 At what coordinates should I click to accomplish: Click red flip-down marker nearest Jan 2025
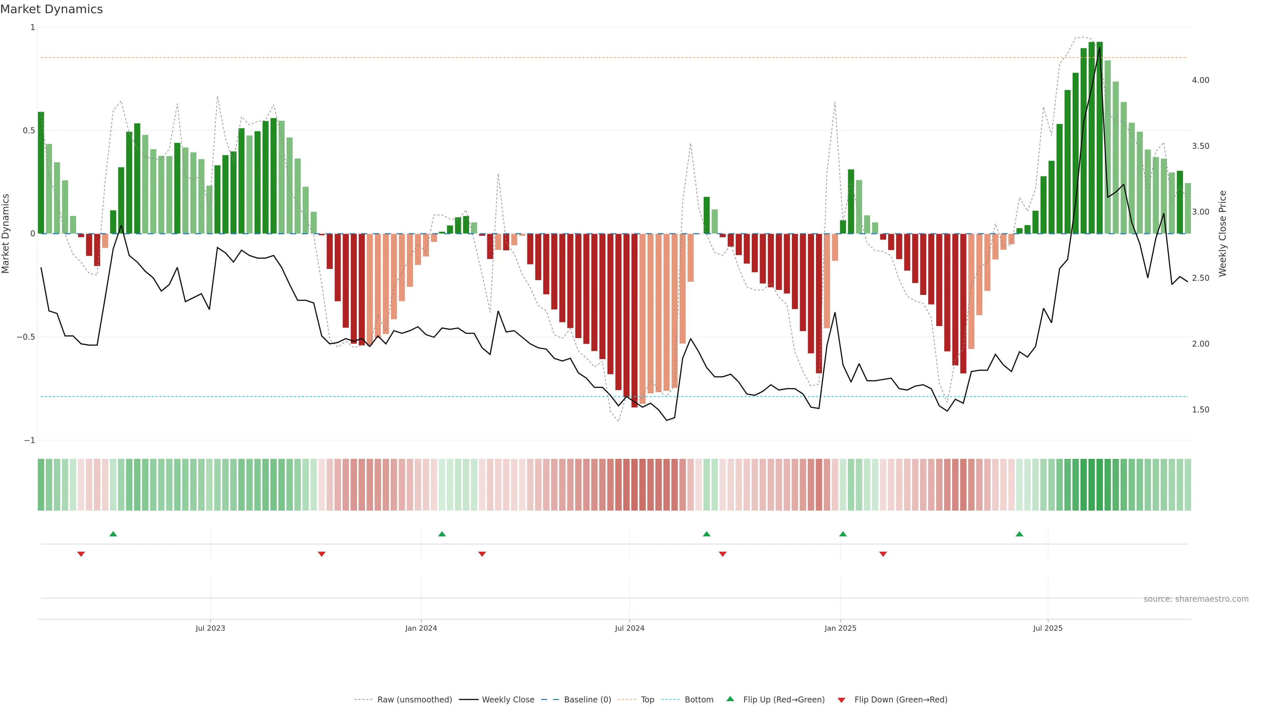click(883, 554)
